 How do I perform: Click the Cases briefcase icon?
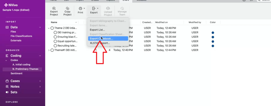coord(7,81)
